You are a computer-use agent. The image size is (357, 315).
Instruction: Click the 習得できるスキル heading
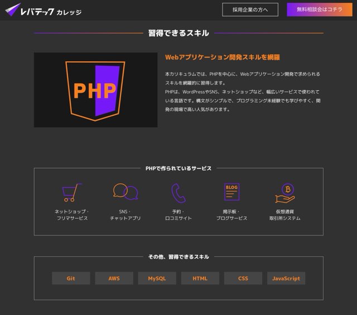(178, 33)
